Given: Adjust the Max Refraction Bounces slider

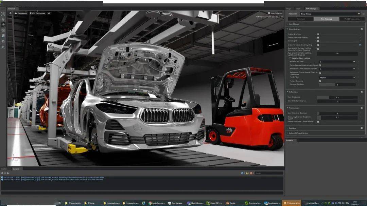Looking at the screenshot, I should (x=337, y=114).
